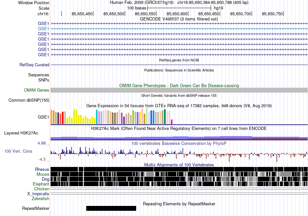Image resolution: width=308 pixels, height=216 pixels.
Task: Click the black RepeatMasker repeat block
Action: pos(111,208)
